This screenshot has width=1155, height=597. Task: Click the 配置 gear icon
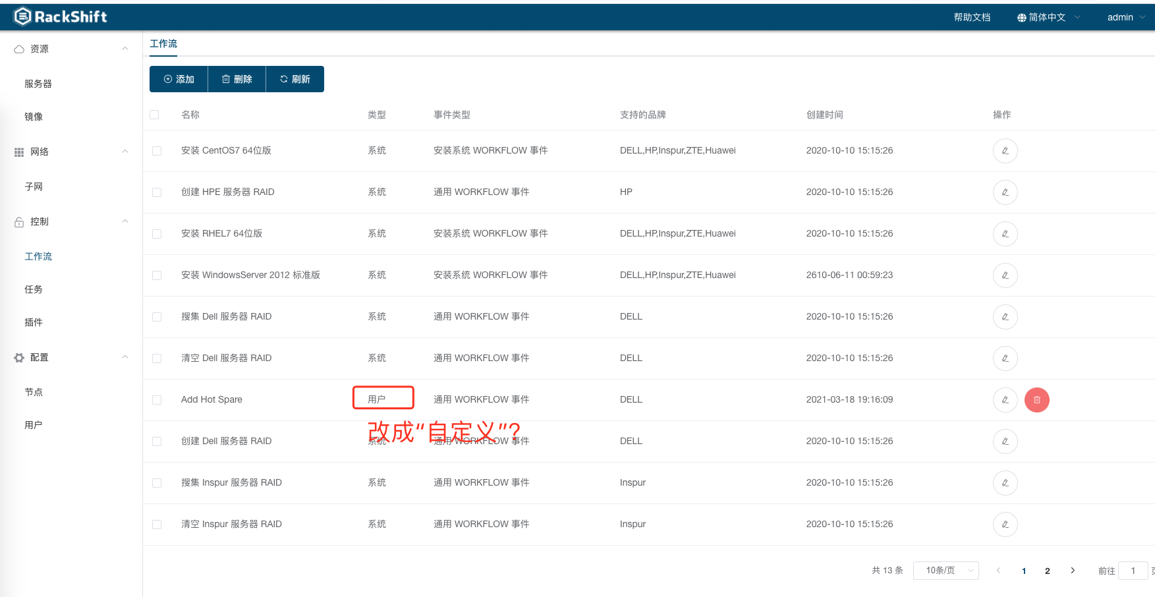click(18, 357)
